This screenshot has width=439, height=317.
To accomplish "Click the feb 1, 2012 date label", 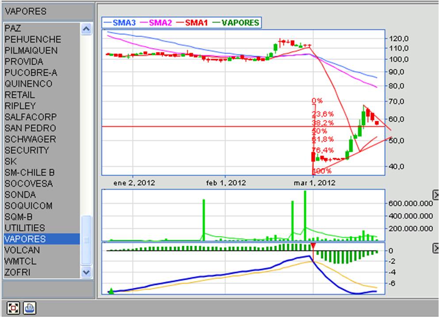I will pyautogui.click(x=226, y=183).
